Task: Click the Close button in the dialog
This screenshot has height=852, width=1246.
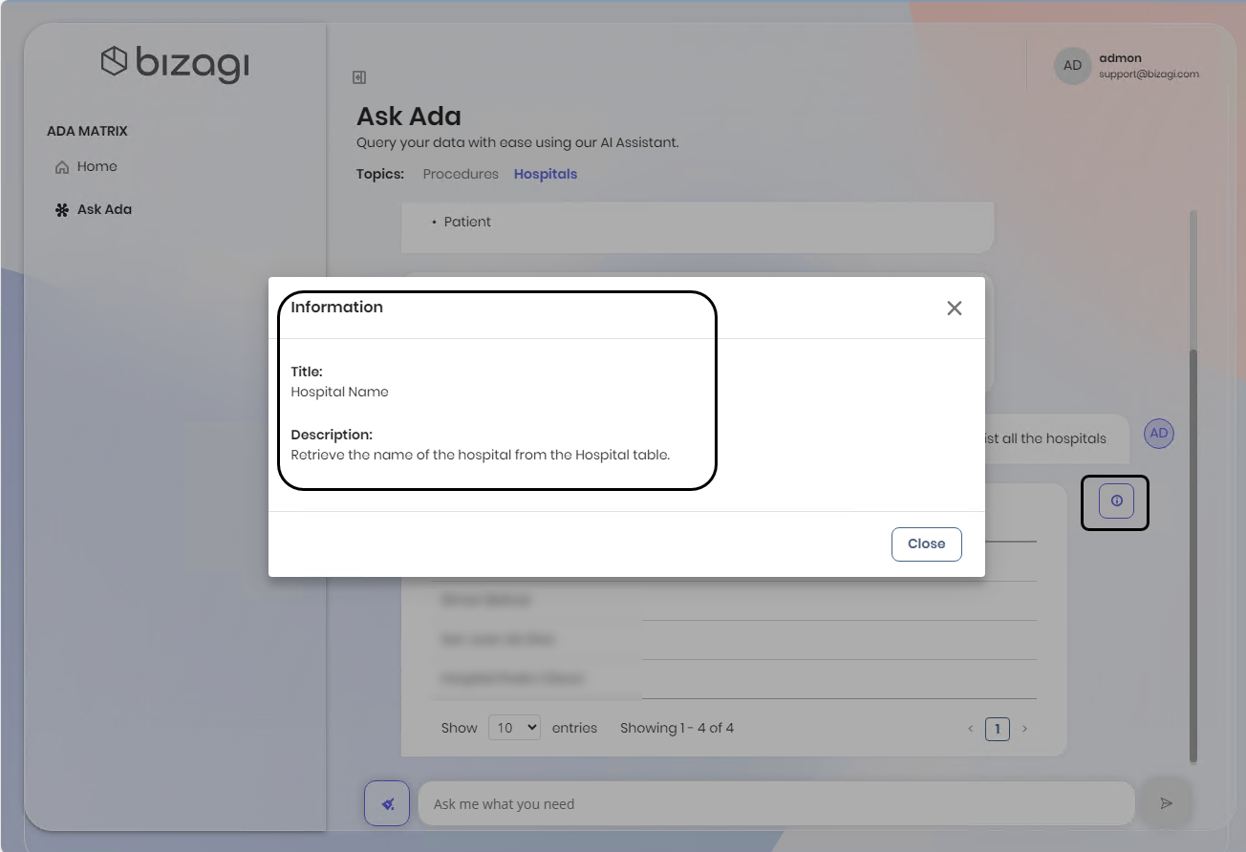Action: click(926, 543)
